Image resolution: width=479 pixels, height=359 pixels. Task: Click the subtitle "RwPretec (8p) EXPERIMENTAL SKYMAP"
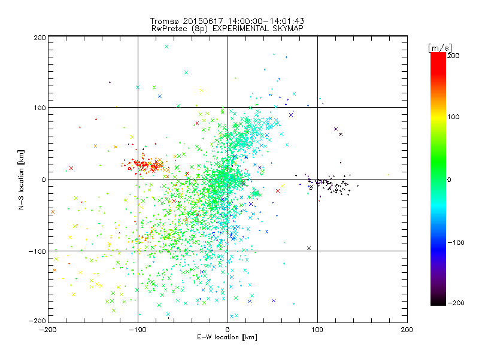click(x=228, y=29)
